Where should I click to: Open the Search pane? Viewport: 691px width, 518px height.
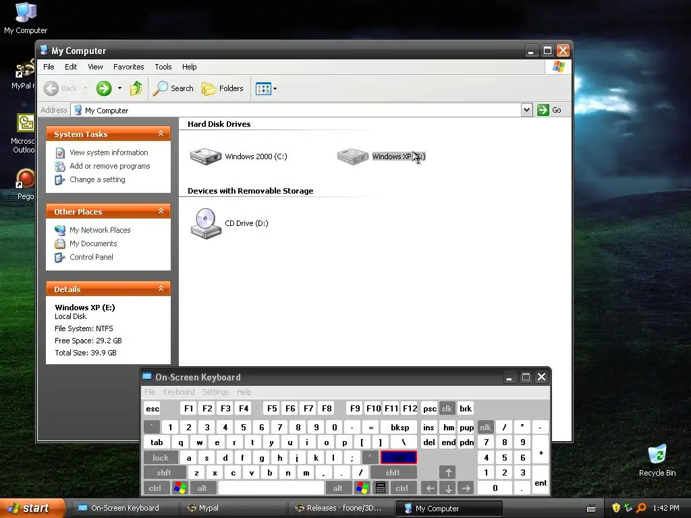[x=173, y=88]
